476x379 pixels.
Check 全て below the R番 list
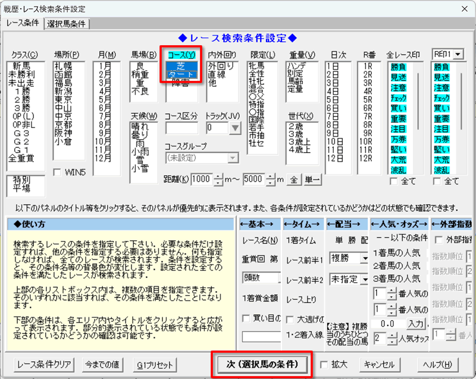click(x=394, y=181)
